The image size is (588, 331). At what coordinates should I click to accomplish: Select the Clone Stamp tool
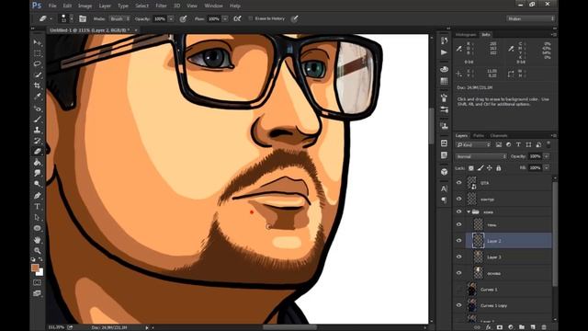click(37, 130)
